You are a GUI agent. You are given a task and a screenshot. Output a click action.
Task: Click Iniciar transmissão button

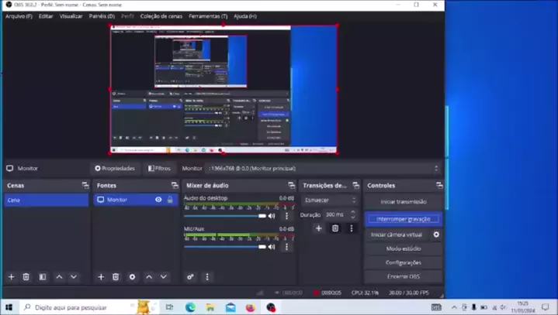tap(403, 201)
